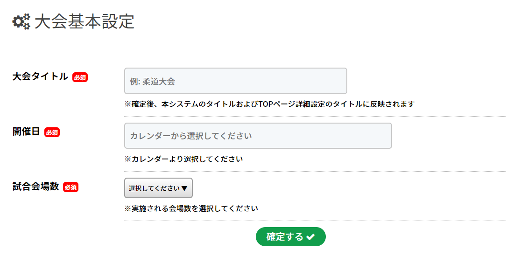Open the 開催日 calendar date field
The height and width of the screenshot is (263, 506).
[258, 136]
